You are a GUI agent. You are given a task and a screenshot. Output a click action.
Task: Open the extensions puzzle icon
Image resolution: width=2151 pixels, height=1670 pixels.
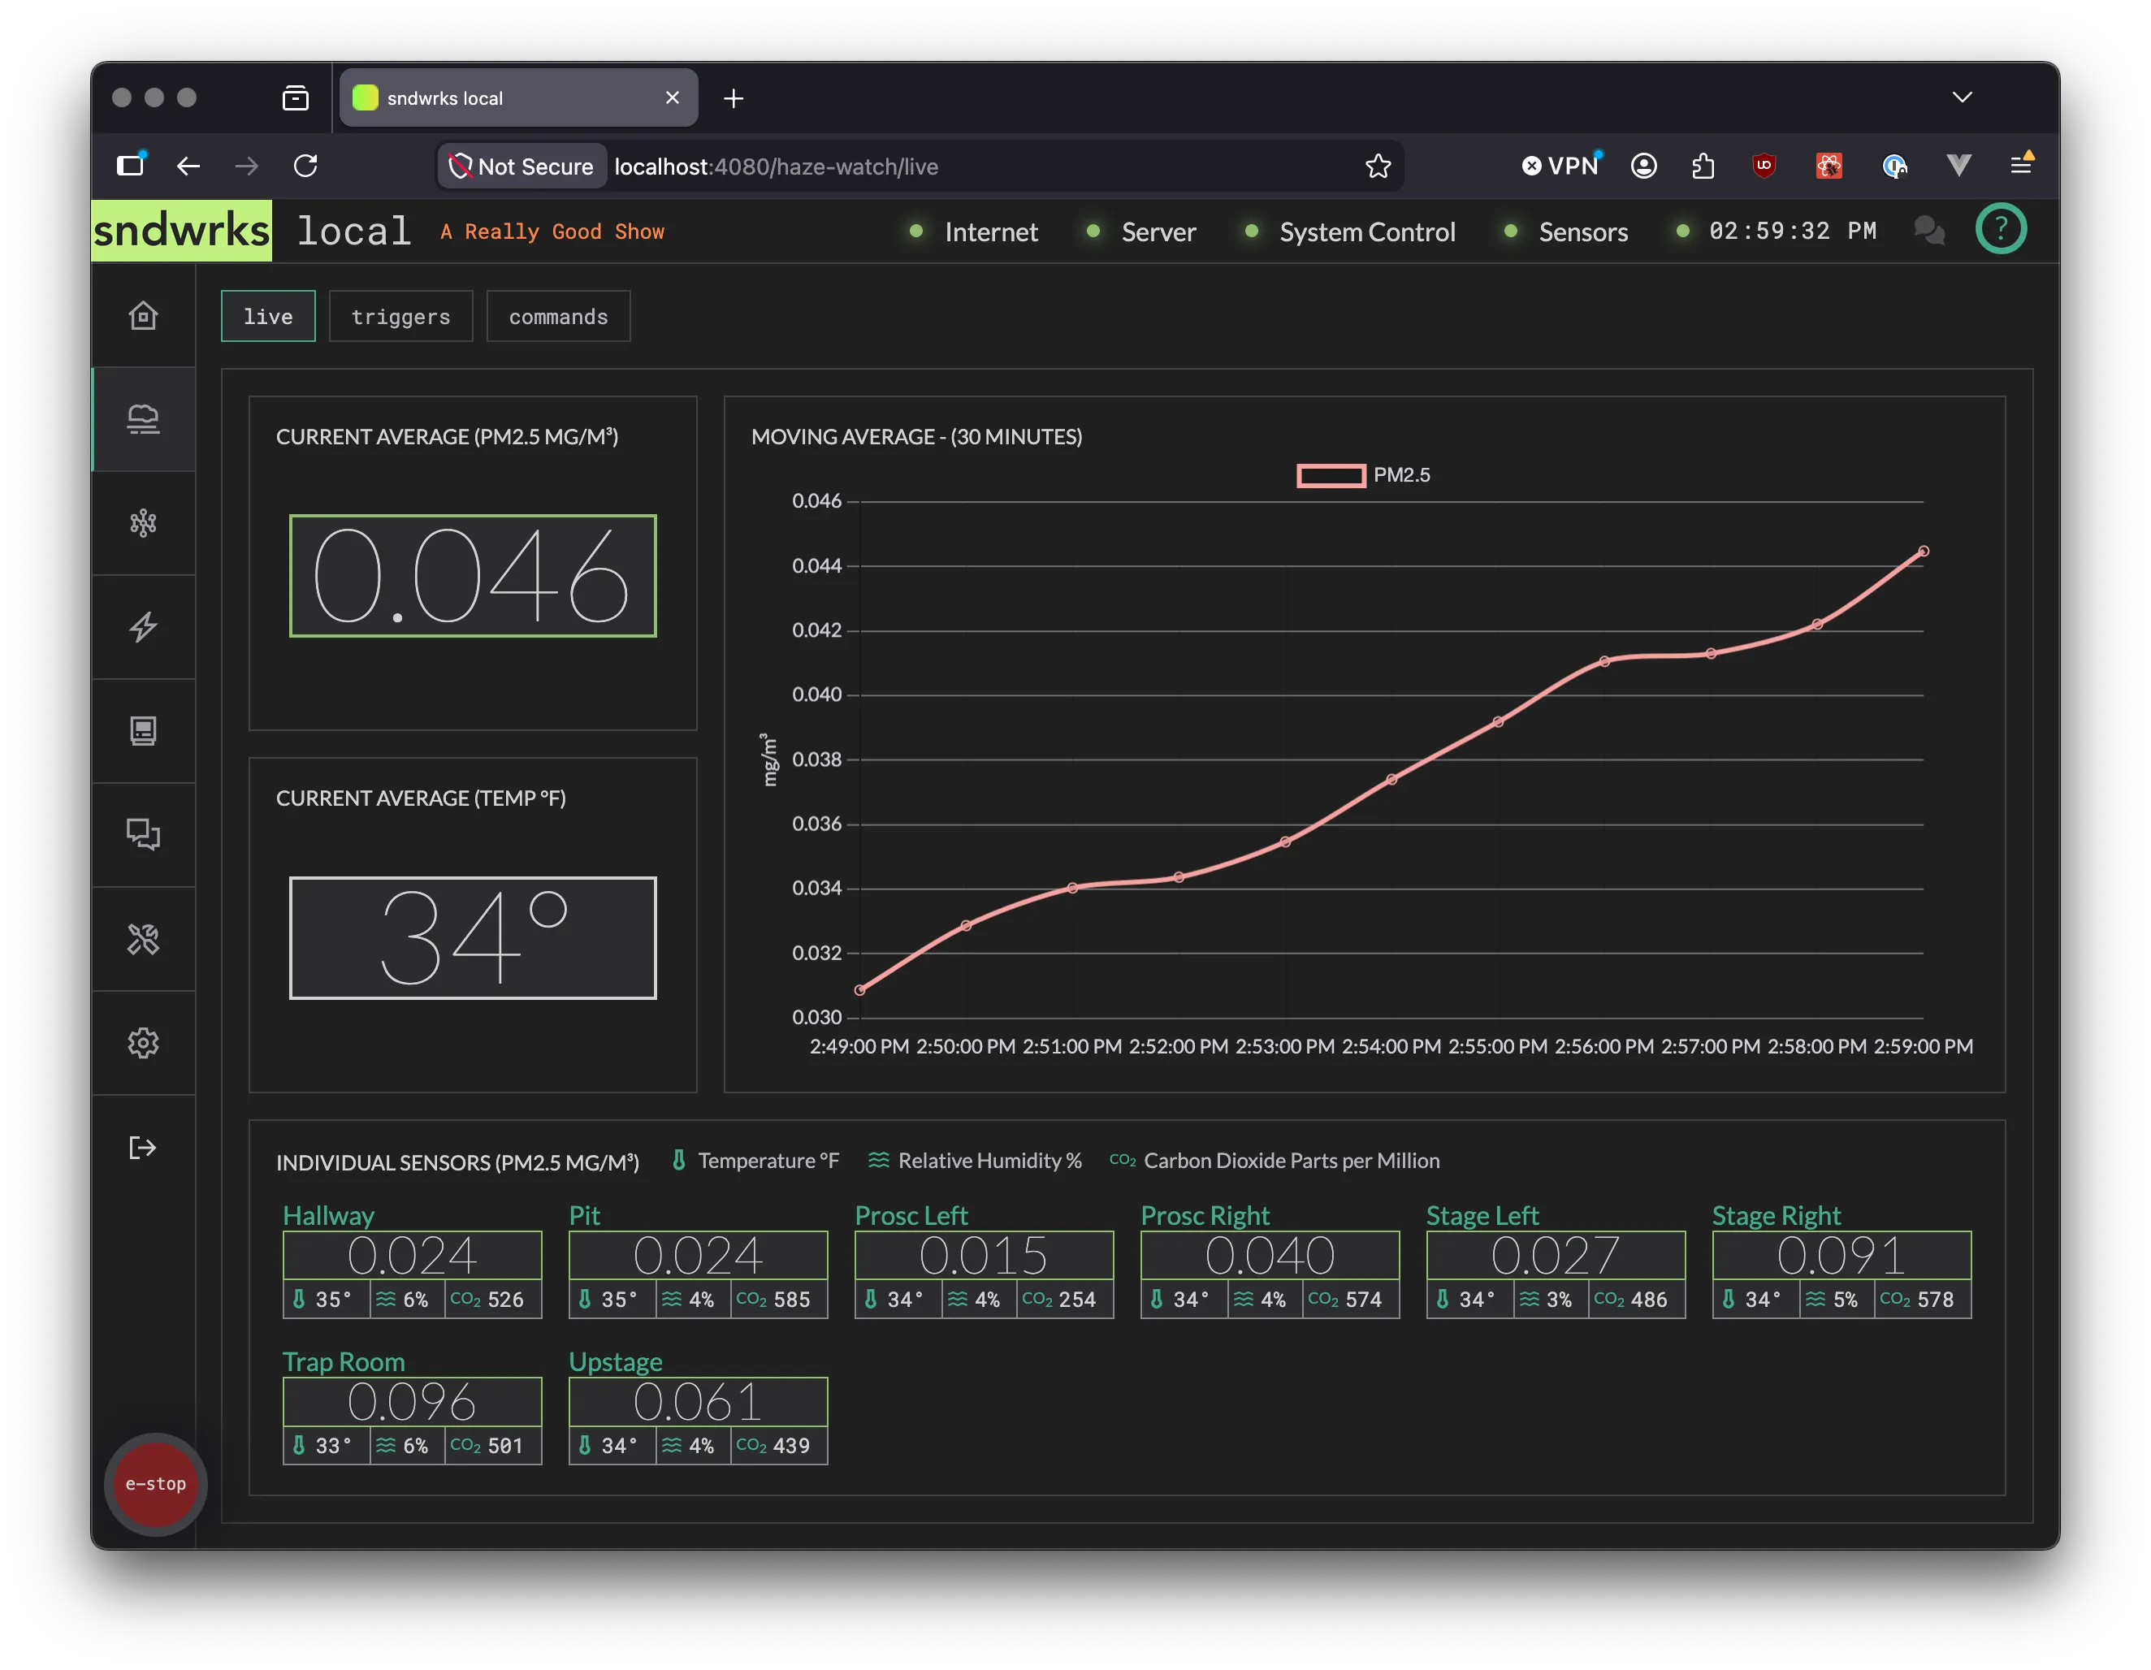coord(1703,166)
